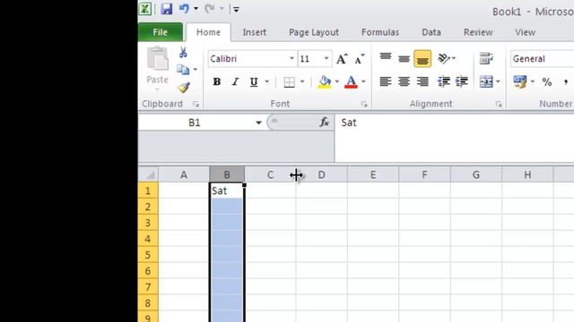Screen dimensions: 574x322
Task: Expand Merge & Center dropdown arrow
Action: point(498,81)
